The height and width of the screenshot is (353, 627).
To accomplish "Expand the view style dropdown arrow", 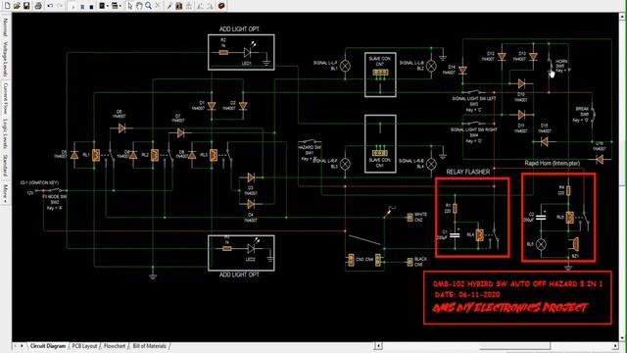I will click(x=121, y=6).
